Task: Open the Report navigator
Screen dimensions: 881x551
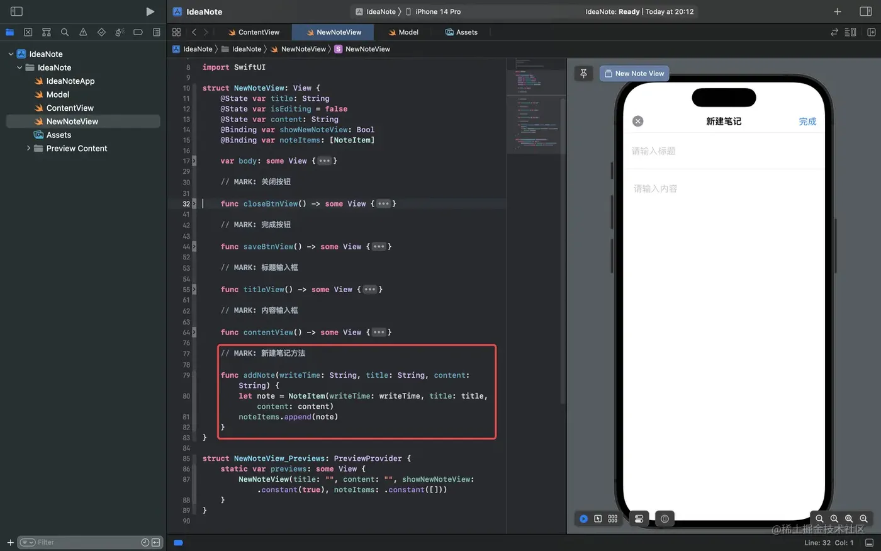Action: point(157,32)
